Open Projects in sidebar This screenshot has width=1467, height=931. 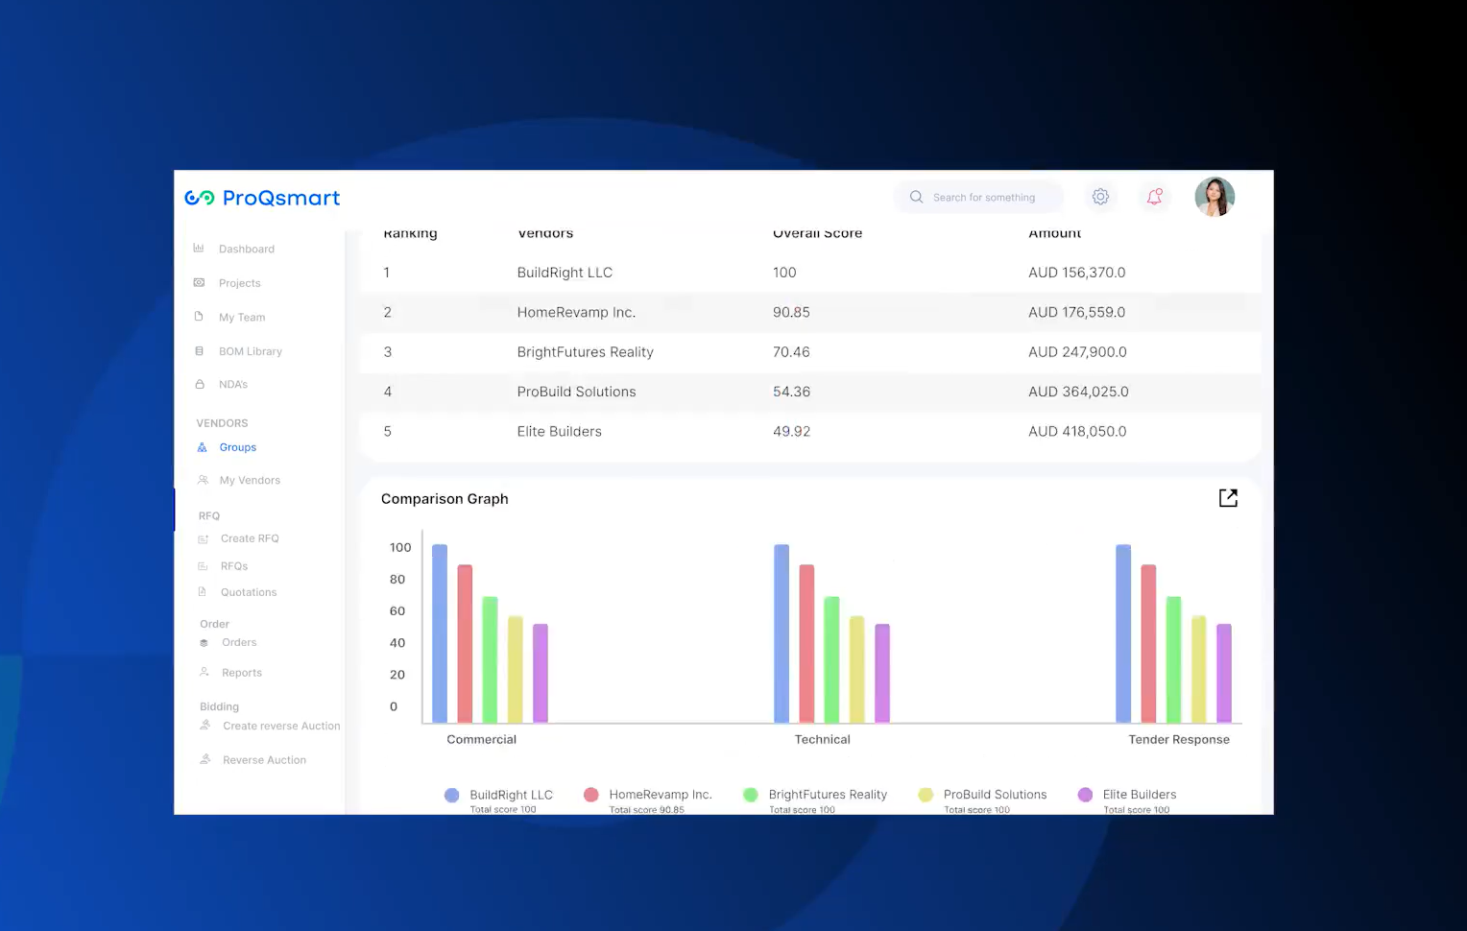click(240, 284)
